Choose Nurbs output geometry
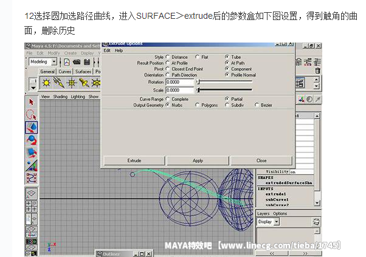 click(x=168, y=105)
